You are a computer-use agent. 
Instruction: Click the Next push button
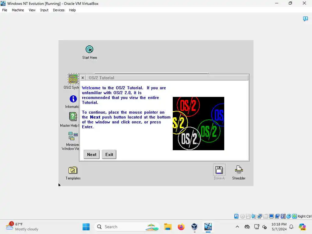91,154
